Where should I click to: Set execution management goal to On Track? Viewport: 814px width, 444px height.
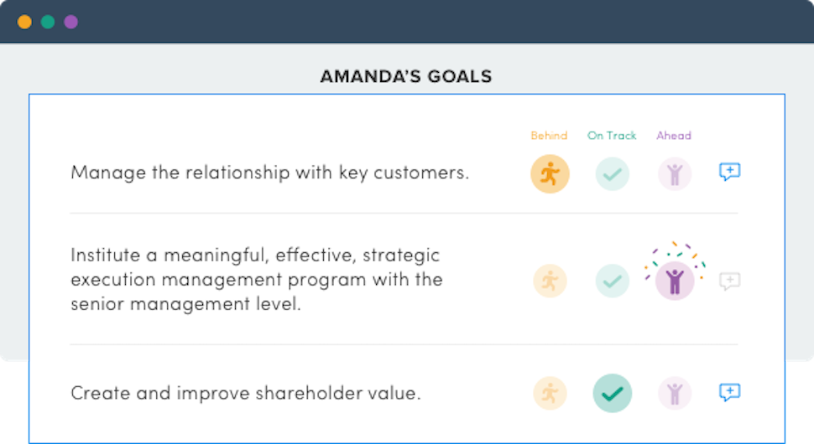coord(613,281)
